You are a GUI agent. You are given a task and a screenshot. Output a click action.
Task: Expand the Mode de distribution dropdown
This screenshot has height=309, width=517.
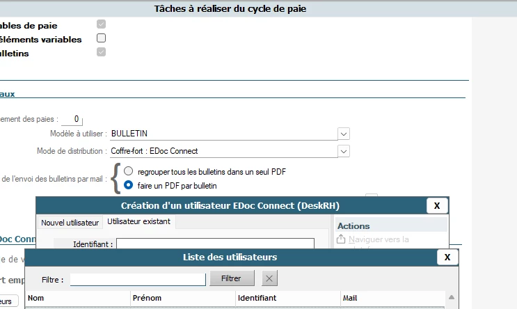point(343,151)
